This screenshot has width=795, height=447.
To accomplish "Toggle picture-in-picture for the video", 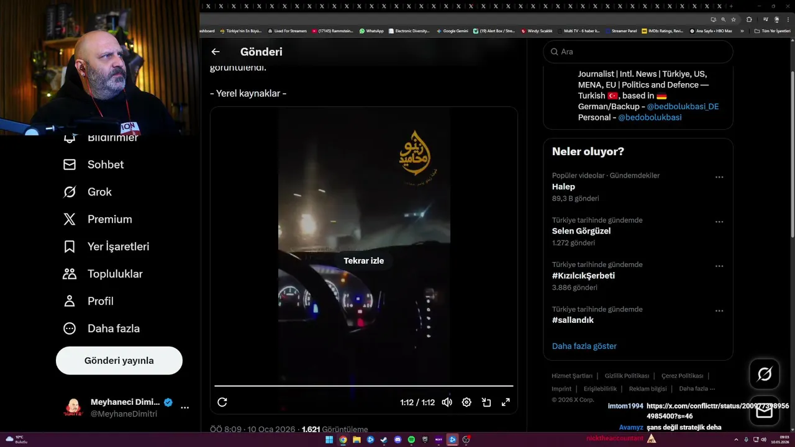I will 486,402.
